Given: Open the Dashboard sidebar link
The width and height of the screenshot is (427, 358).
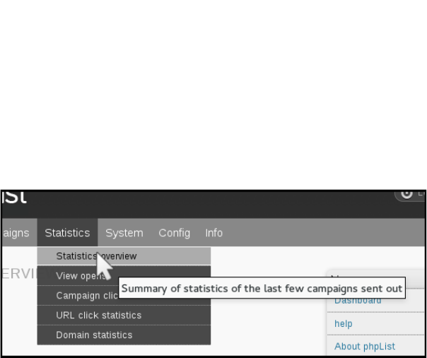Looking at the screenshot, I should pyautogui.click(x=358, y=301).
